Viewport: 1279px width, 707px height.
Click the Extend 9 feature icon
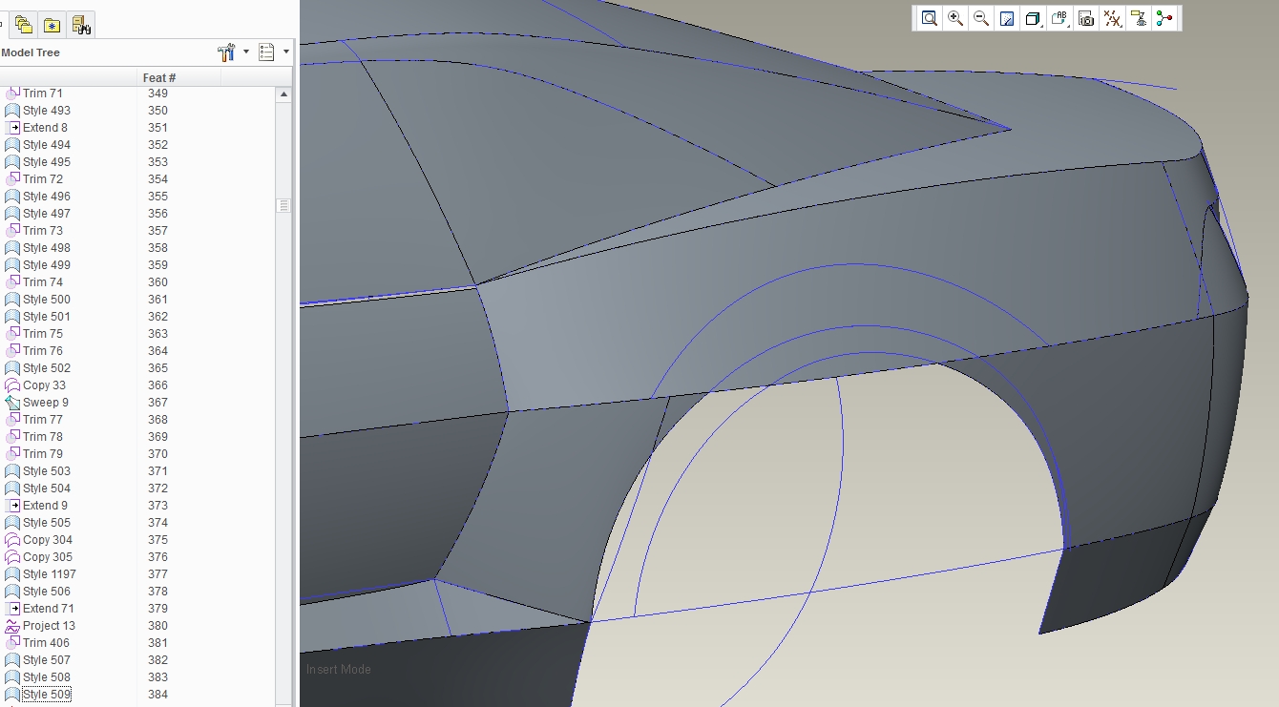tap(12, 506)
